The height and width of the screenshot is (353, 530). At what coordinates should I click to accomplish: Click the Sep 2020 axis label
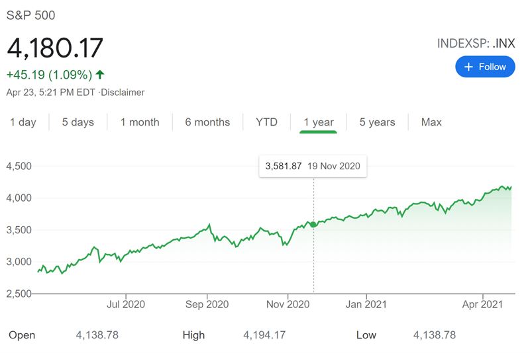point(206,304)
